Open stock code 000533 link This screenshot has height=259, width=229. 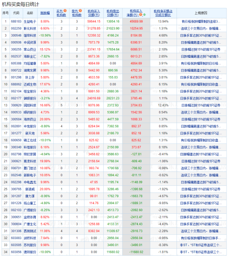pyautogui.click(x=16, y=112)
